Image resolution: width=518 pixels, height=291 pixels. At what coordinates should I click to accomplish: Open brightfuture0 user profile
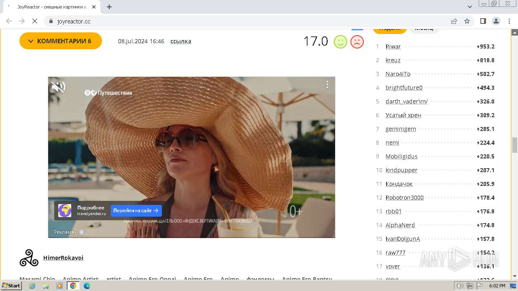click(404, 88)
